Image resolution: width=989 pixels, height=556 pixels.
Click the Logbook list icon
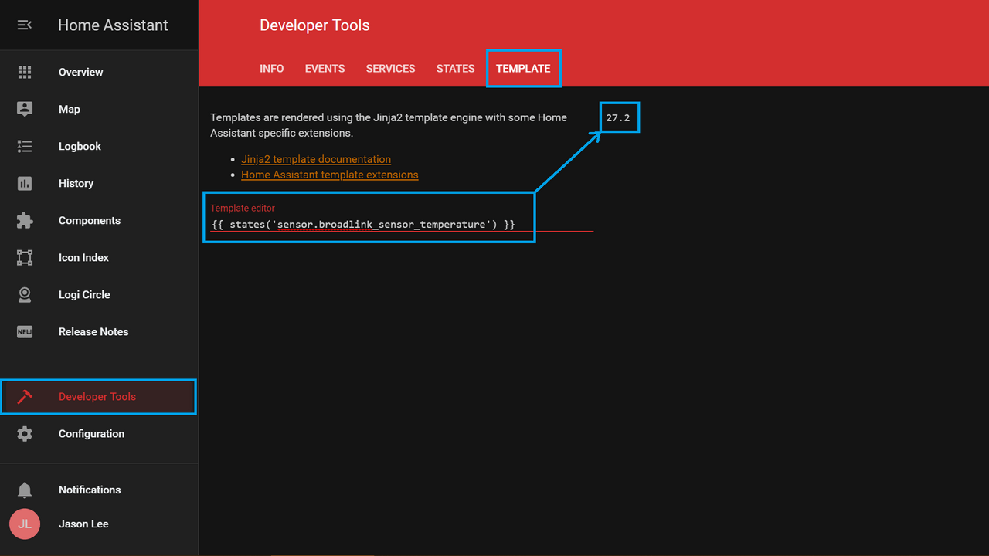pos(25,146)
